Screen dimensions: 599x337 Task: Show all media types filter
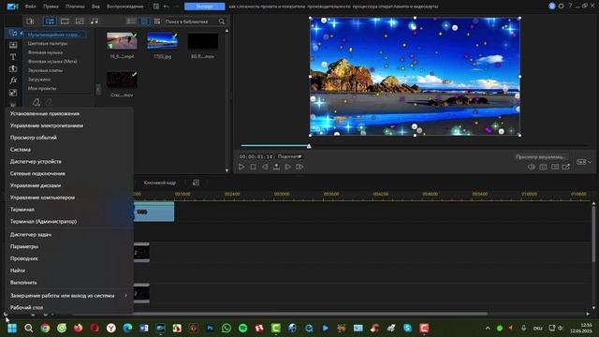coord(50,22)
